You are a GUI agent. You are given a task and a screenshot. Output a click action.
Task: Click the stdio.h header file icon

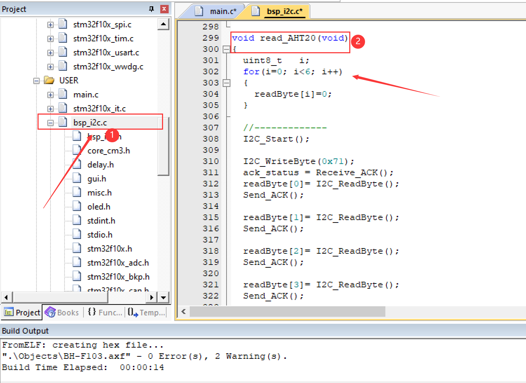point(77,234)
